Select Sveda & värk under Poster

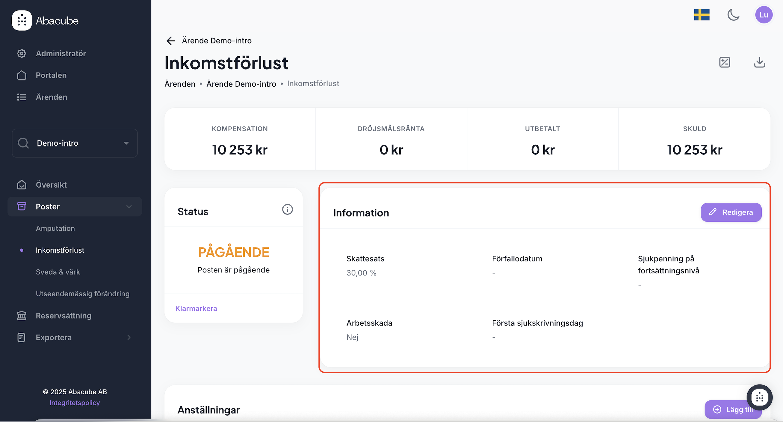(58, 272)
